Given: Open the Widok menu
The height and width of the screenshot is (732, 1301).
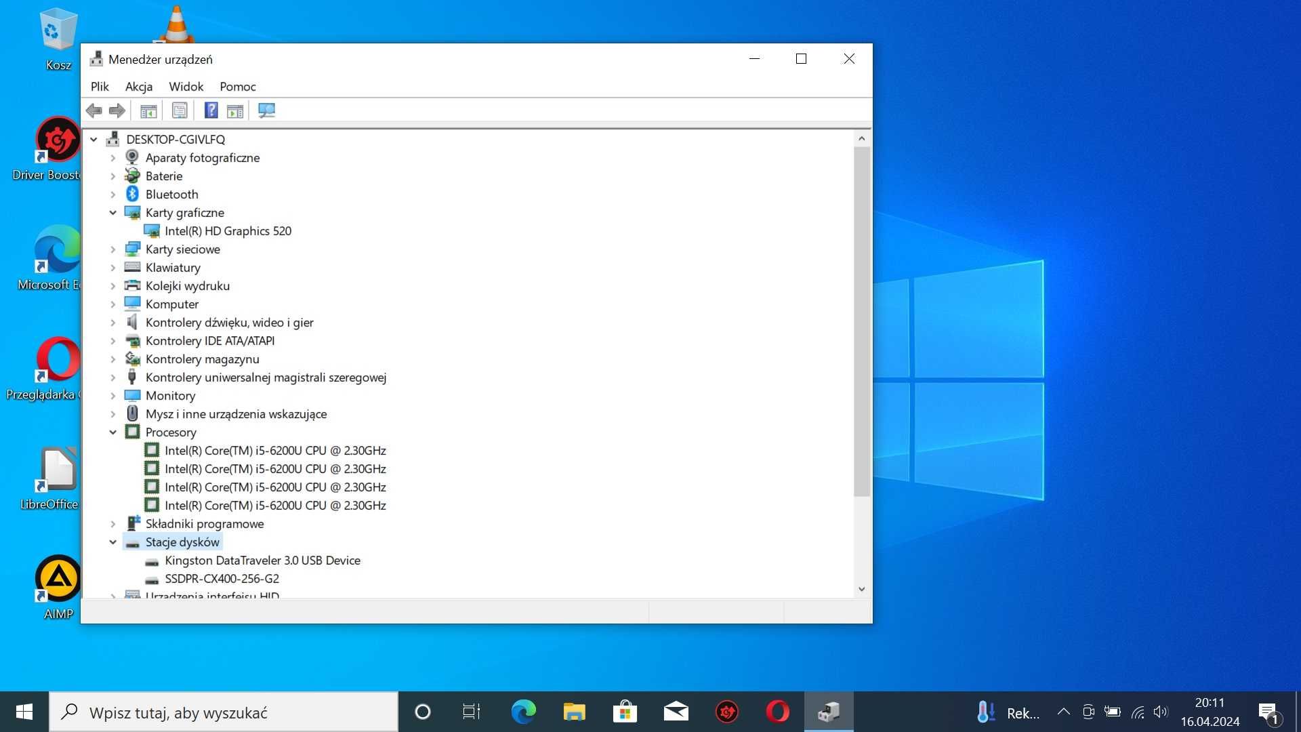Looking at the screenshot, I should pyautogui.click(x=186, y=87).
